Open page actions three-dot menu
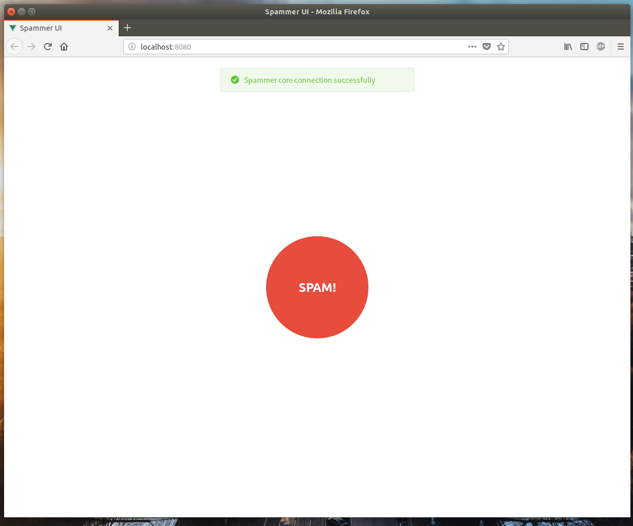This screenshot has width=633, height=526. pyautogui.click(x=472, y=47)
